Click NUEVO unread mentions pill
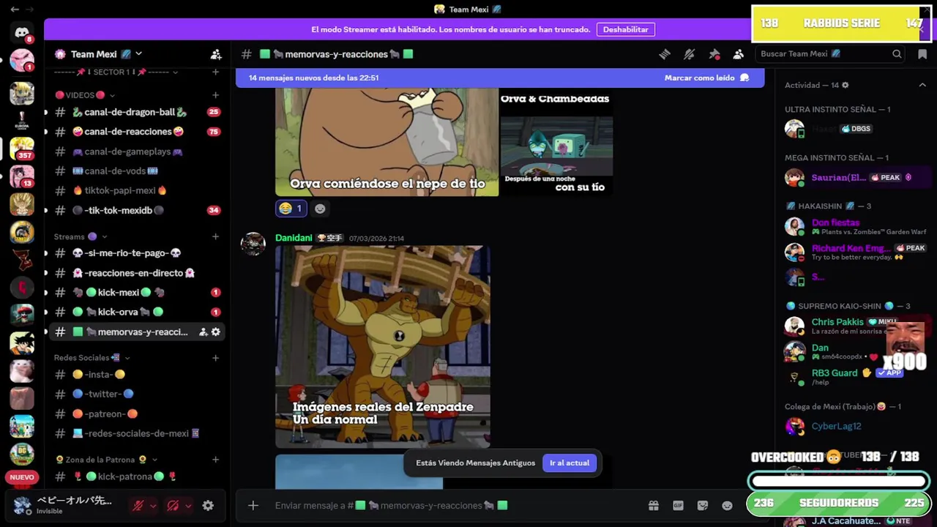Image resolution: width=937 pixels, height=527 pixels. pyautogui.click(x=22, y=477)
